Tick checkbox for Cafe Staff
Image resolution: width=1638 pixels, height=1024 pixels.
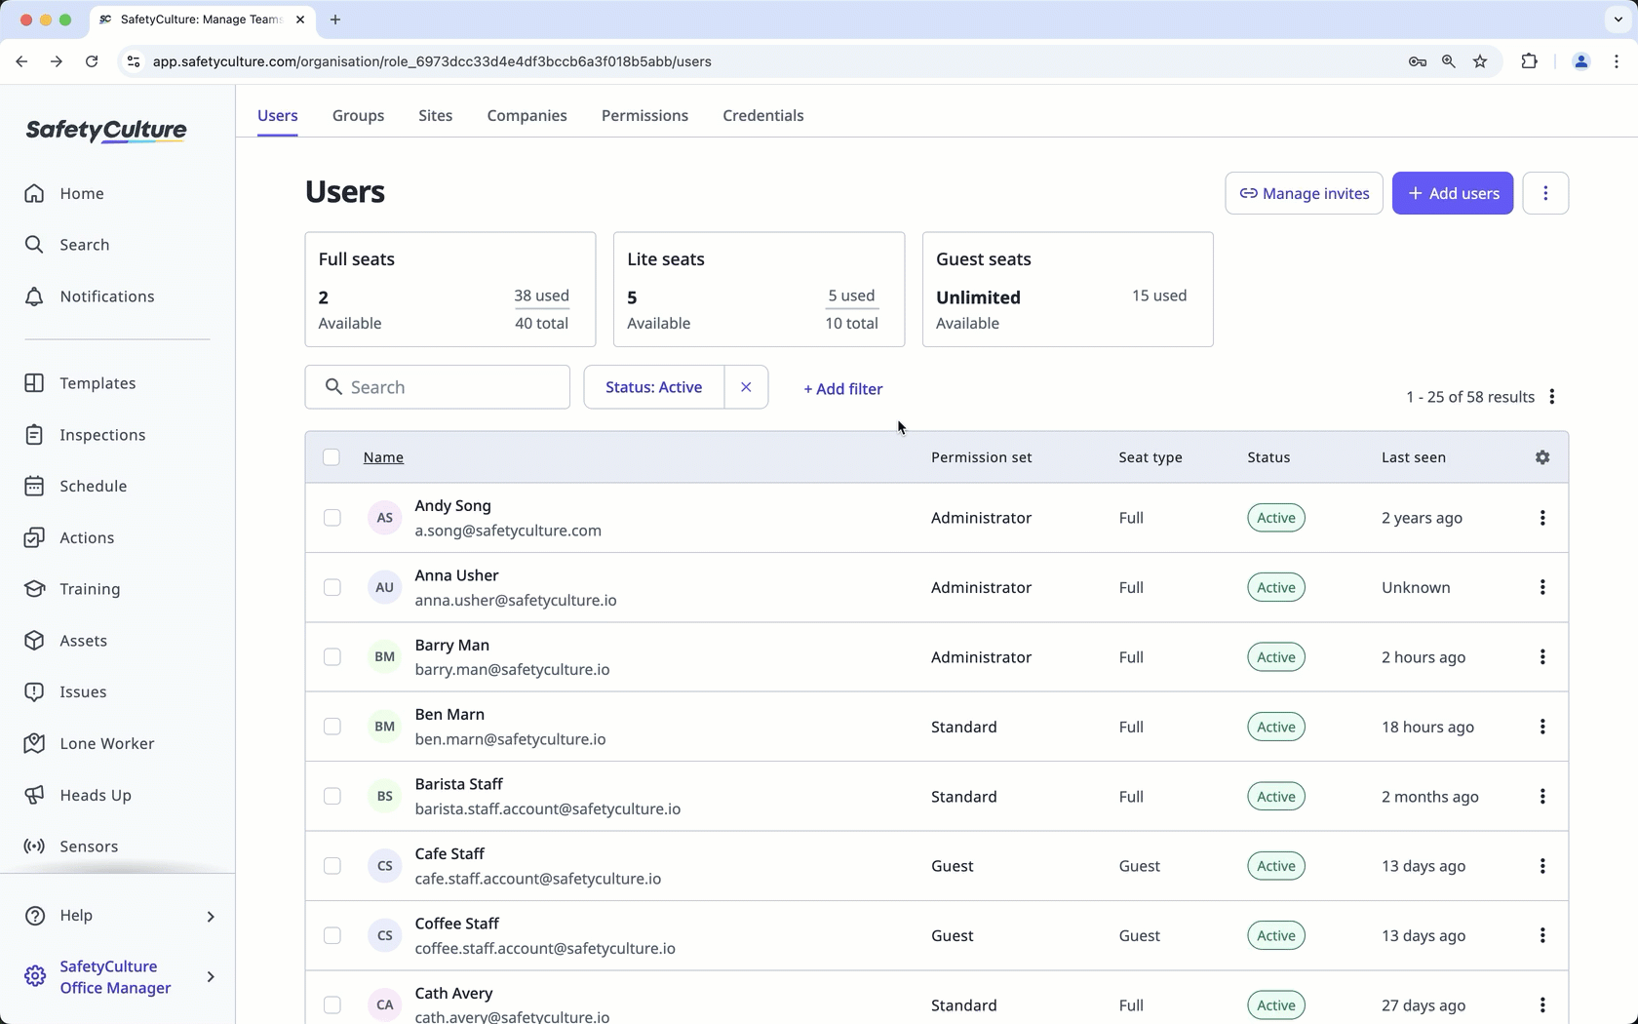pos(332,866)
